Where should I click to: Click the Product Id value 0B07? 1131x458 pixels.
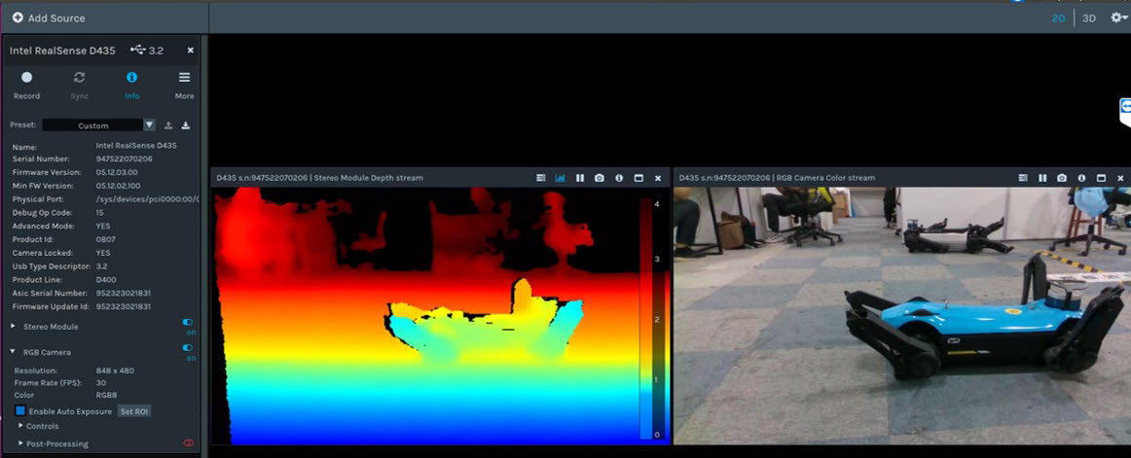[105, 240]
